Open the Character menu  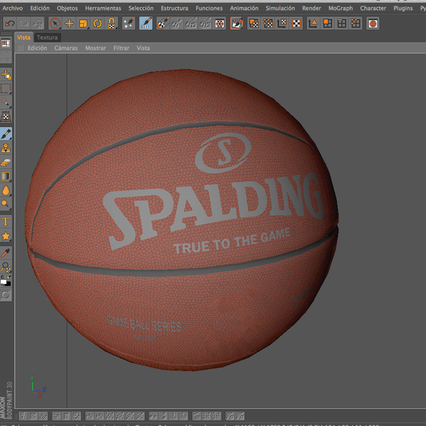pyautogui.click(x=373, y=8)
